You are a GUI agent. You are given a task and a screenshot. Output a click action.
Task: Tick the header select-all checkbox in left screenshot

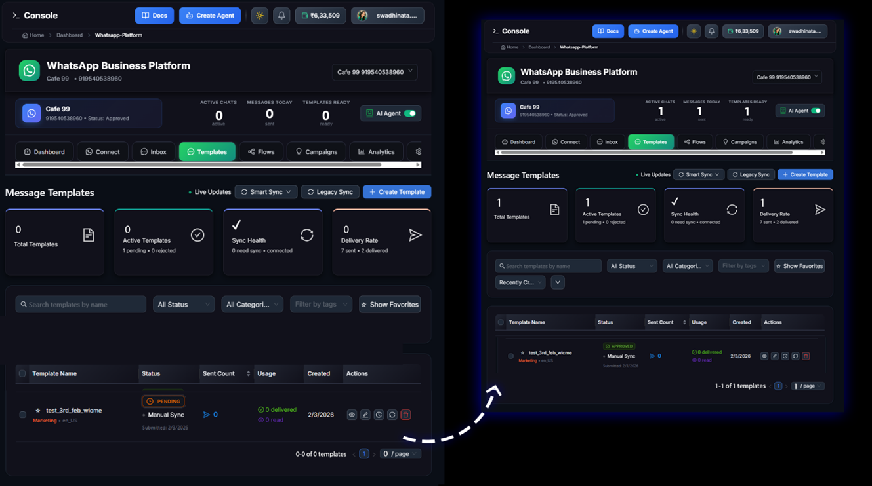pos(22,373)
